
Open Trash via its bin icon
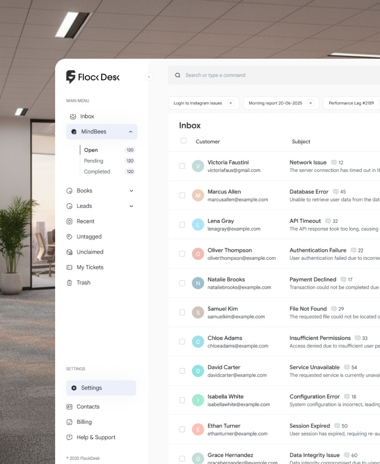tap(69, 283)
